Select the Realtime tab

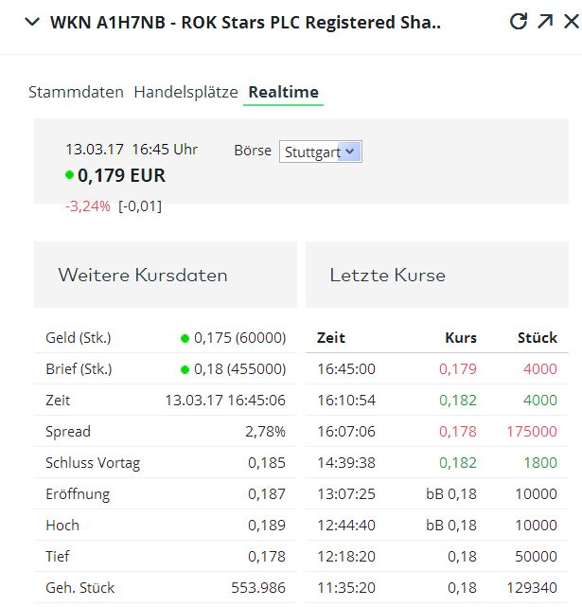[x=283, y=92]
